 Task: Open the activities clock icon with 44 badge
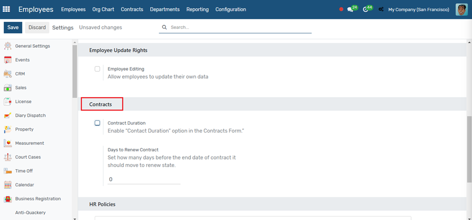pos(366,9)
